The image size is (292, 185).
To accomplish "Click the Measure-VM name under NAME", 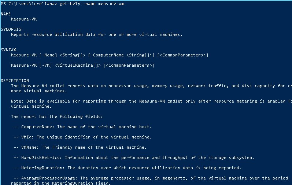I will pos(24,19).
